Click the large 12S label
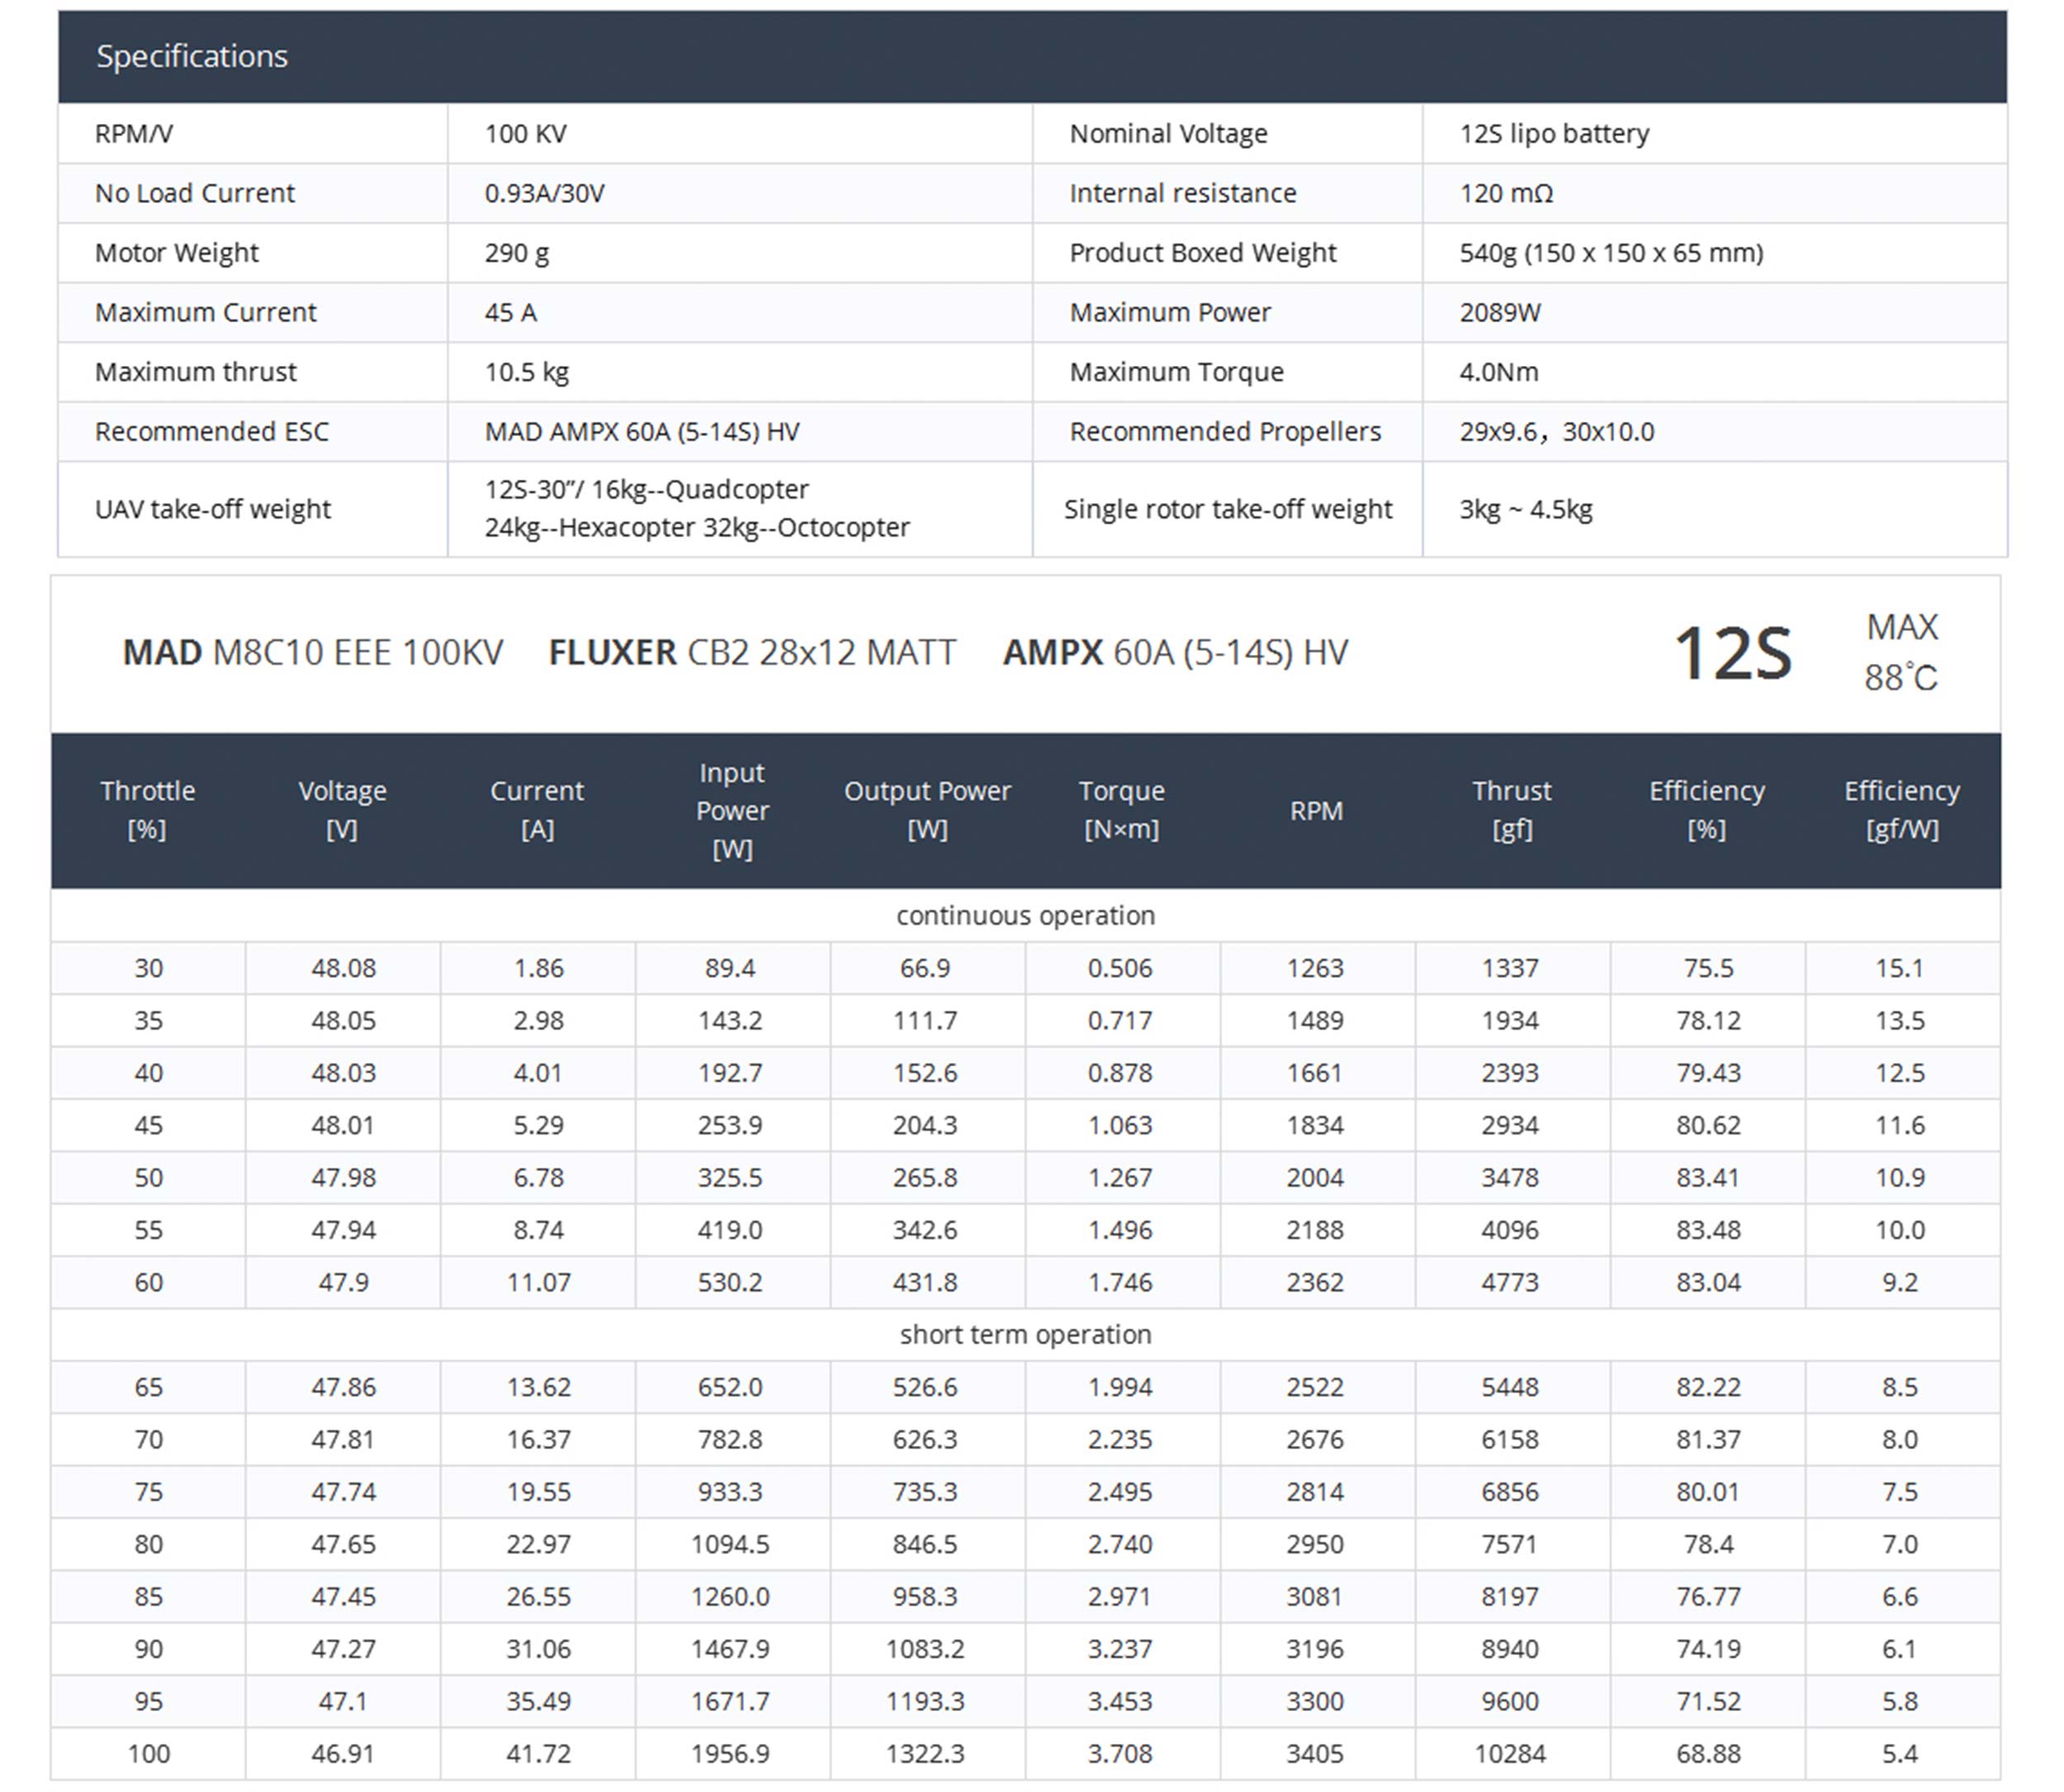Image resolution: width=2064 pixels, height=1792 pixels. pos(1732,653)
